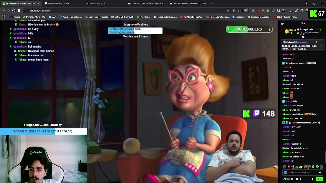Click the username VitorFore in chat
326x183 pixels.
[287, 59]
